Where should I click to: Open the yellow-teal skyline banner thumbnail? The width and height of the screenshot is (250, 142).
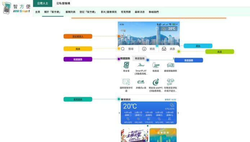(163, 135)
